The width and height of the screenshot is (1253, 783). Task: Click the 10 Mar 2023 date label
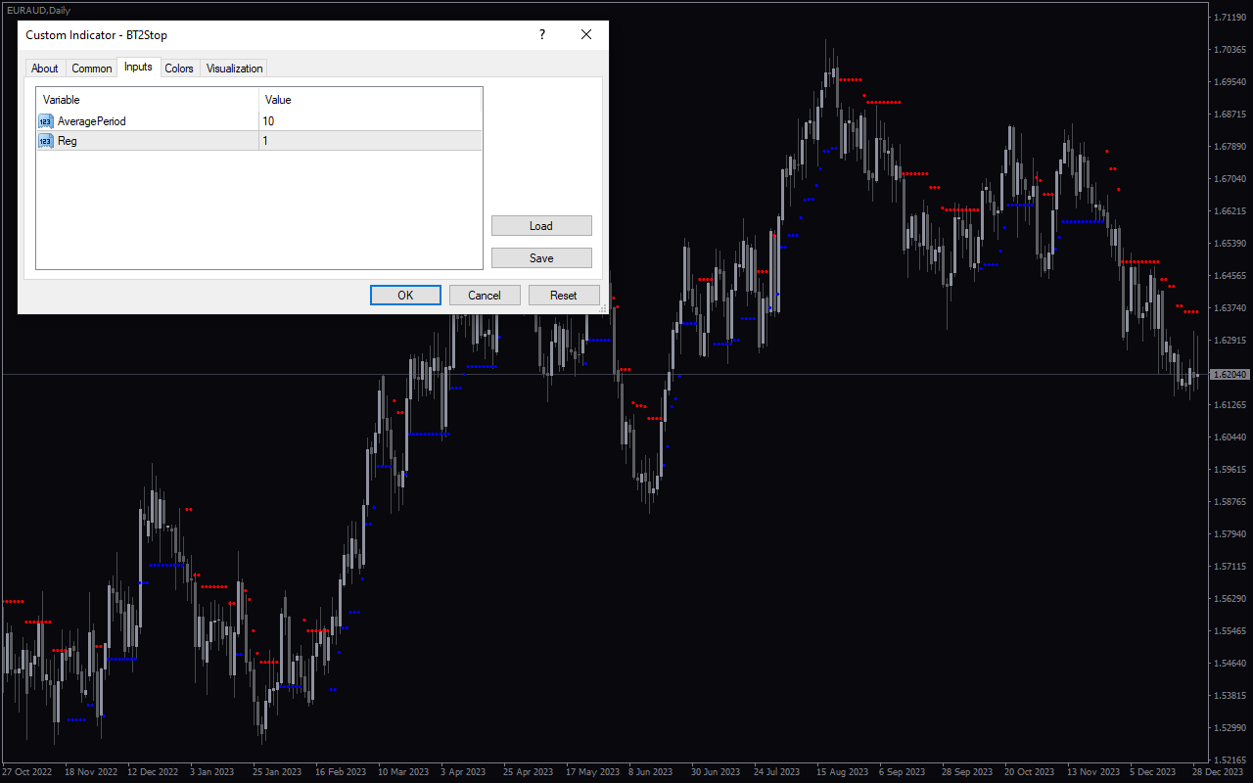pyautogui.click(x=403, y=772)
